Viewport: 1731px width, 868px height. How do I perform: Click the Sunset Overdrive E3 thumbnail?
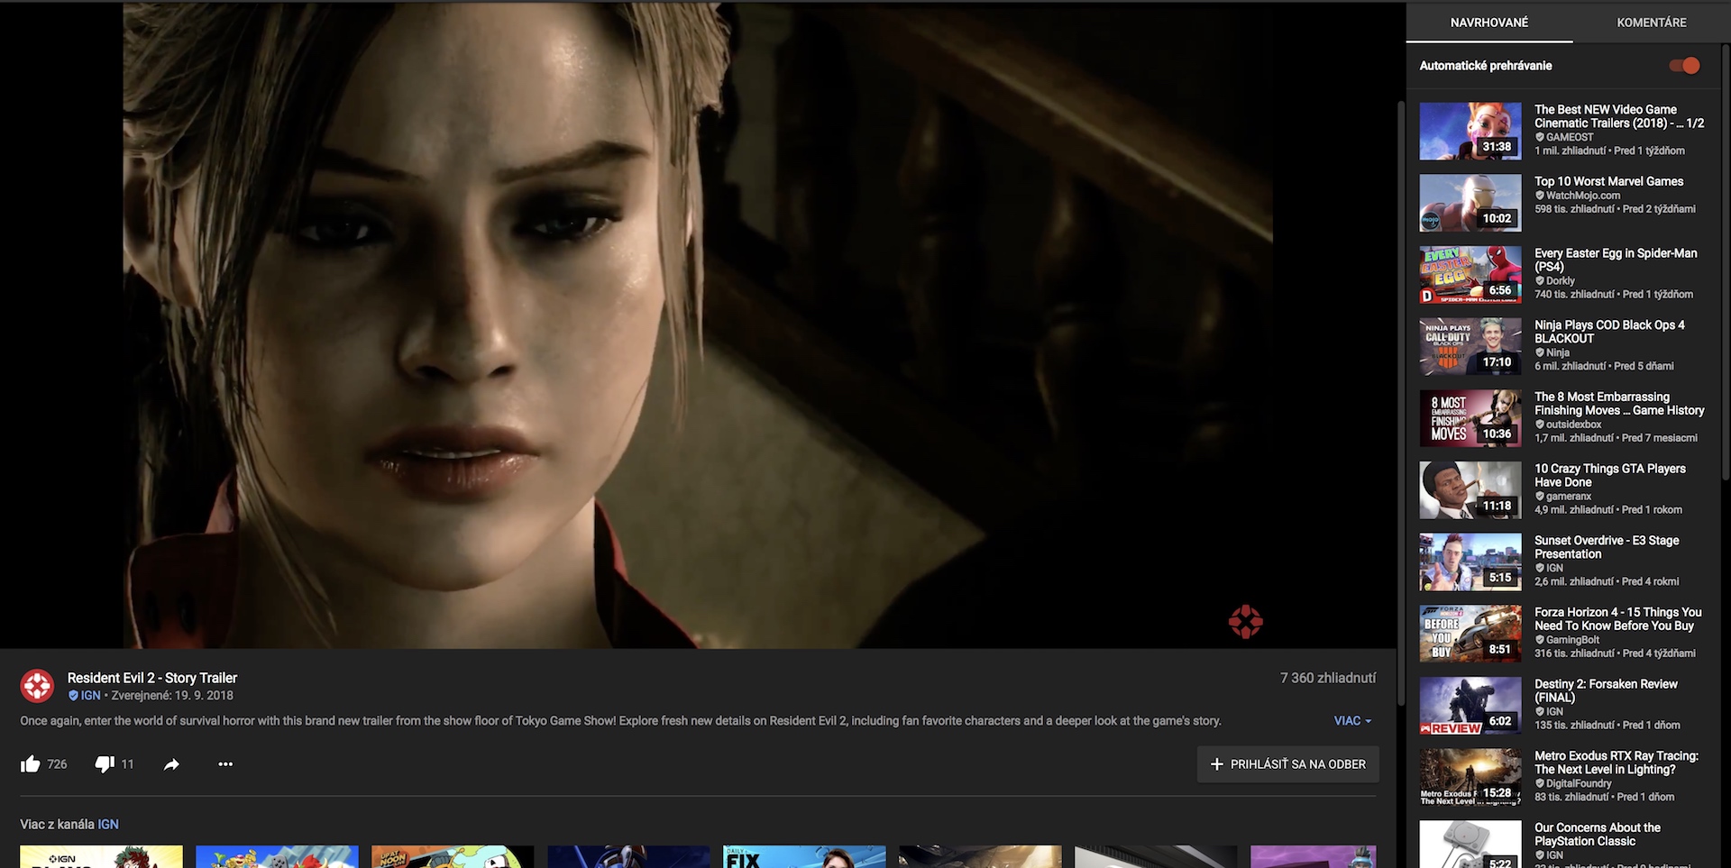1470,562
